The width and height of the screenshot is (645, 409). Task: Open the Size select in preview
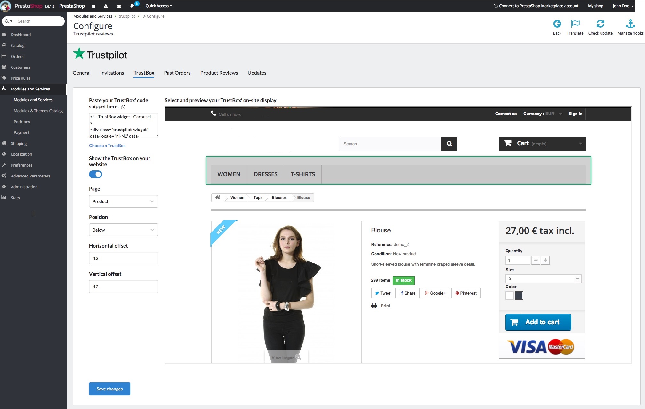pos(543,279)
